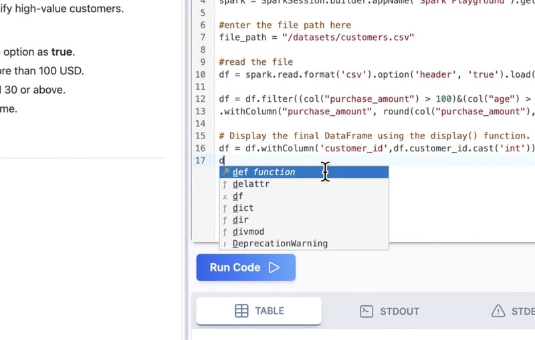Click the "#enter the file path here" comment
This screenshot has height=340, width=535.
[284, 25]
